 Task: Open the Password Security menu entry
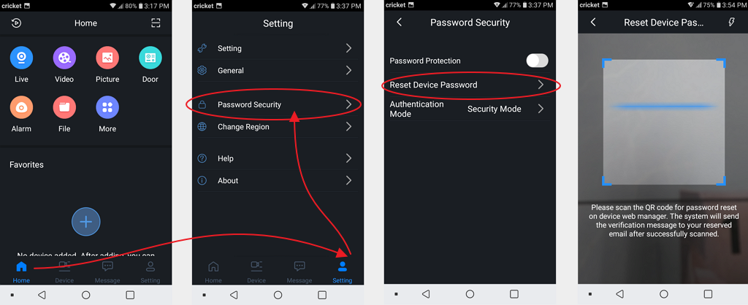[x=278, y=105]
